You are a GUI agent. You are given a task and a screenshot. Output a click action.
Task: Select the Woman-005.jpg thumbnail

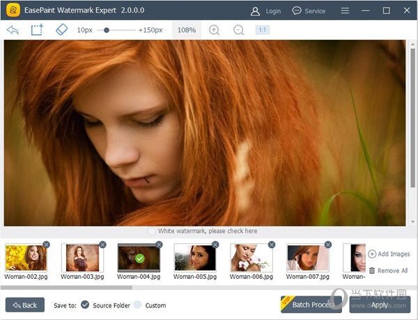click(x=195, y=258)
